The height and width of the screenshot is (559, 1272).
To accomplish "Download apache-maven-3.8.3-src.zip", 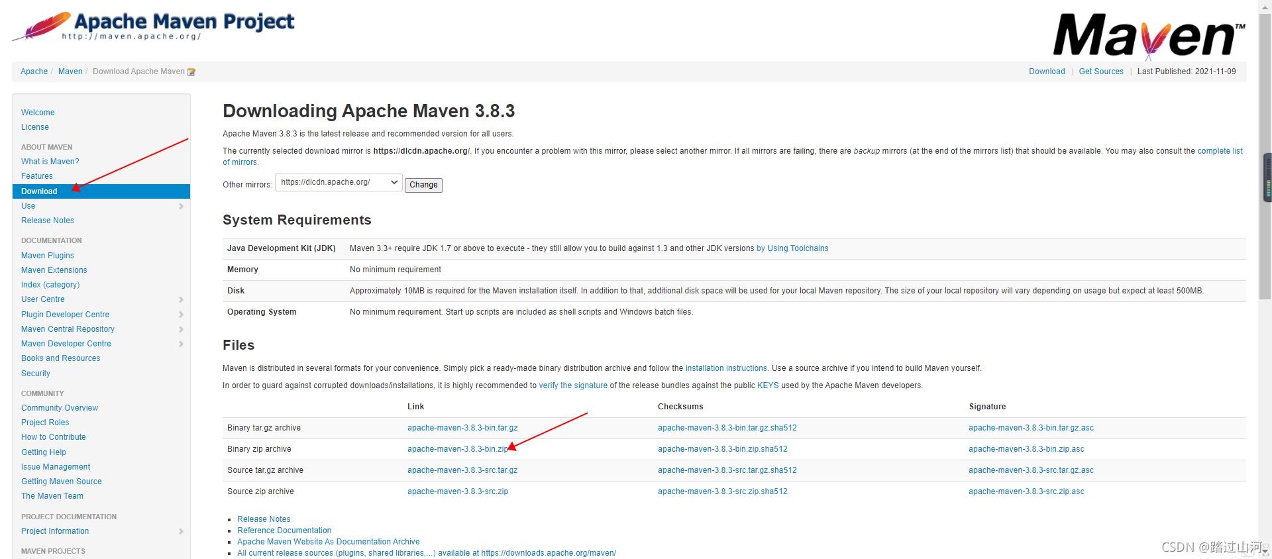I will 458,491.
